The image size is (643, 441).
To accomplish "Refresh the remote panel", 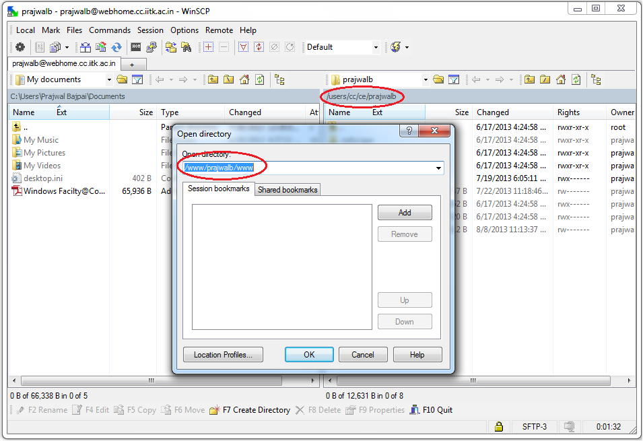I will (576, 79).
